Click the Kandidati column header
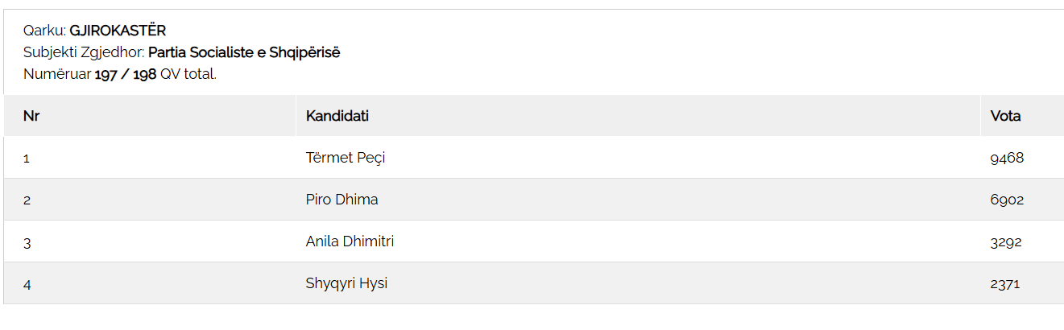The height and width of the screenshot is (330, 1064). (337, 116)
